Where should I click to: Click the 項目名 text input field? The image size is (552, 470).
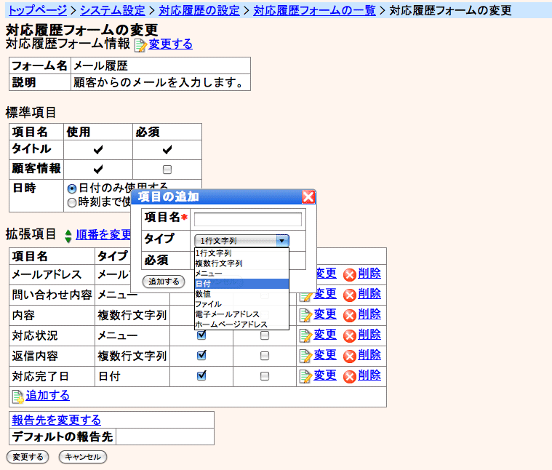[x=248, y=220]
